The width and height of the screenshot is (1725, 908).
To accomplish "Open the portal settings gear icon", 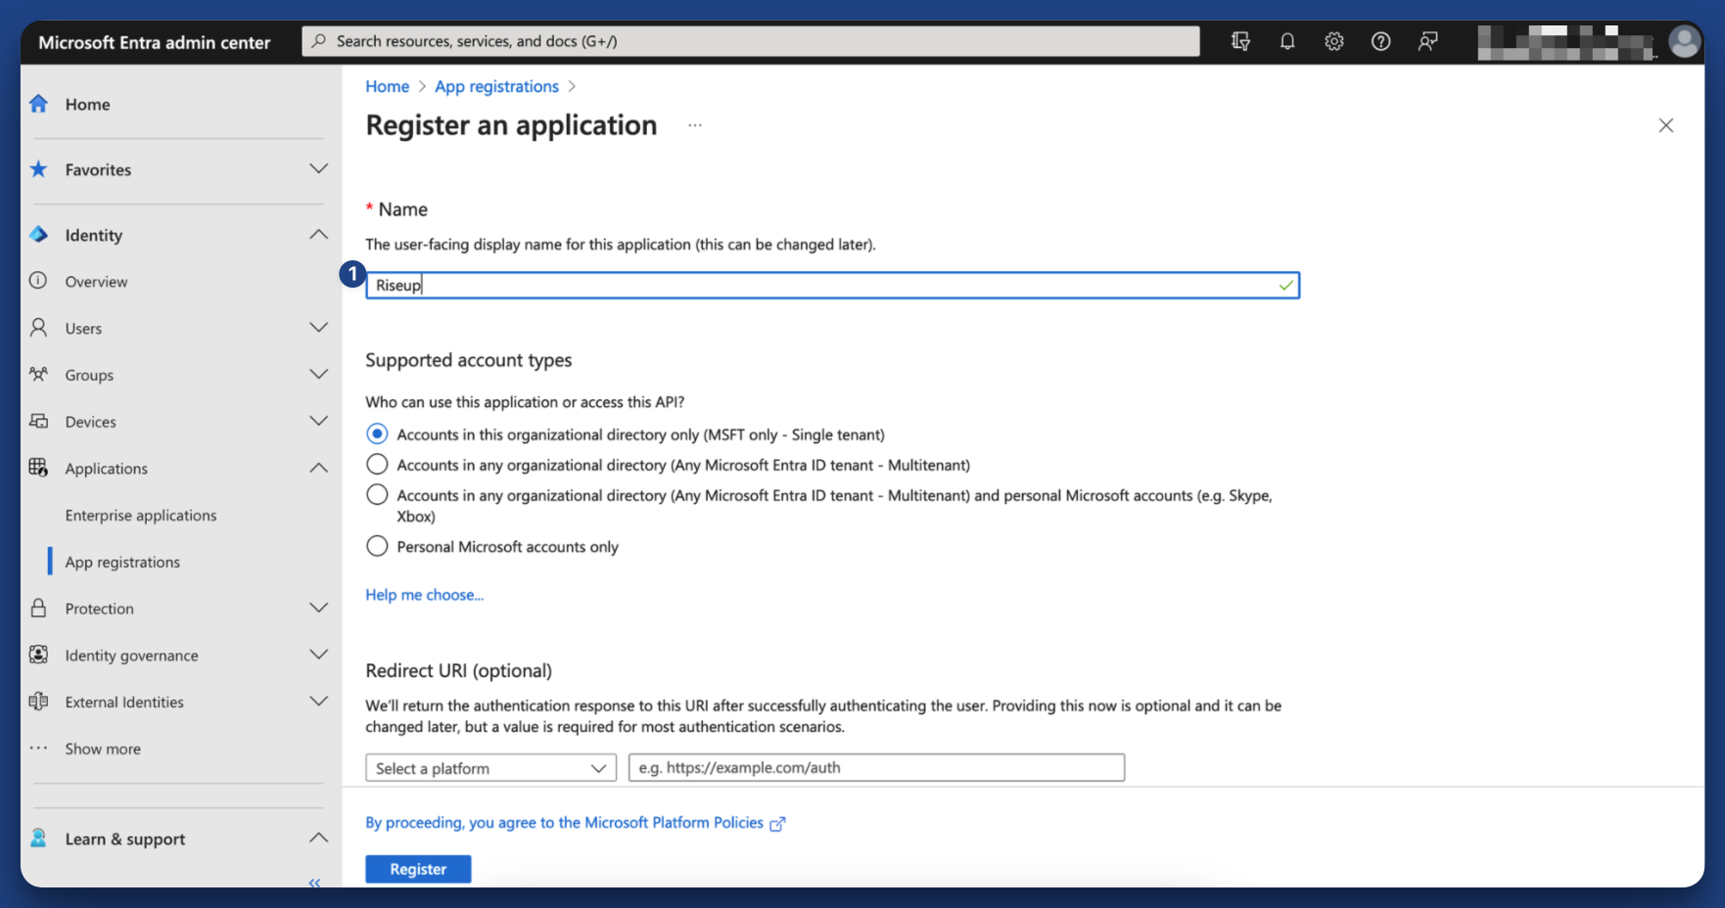I will [x=1333, y=41].
